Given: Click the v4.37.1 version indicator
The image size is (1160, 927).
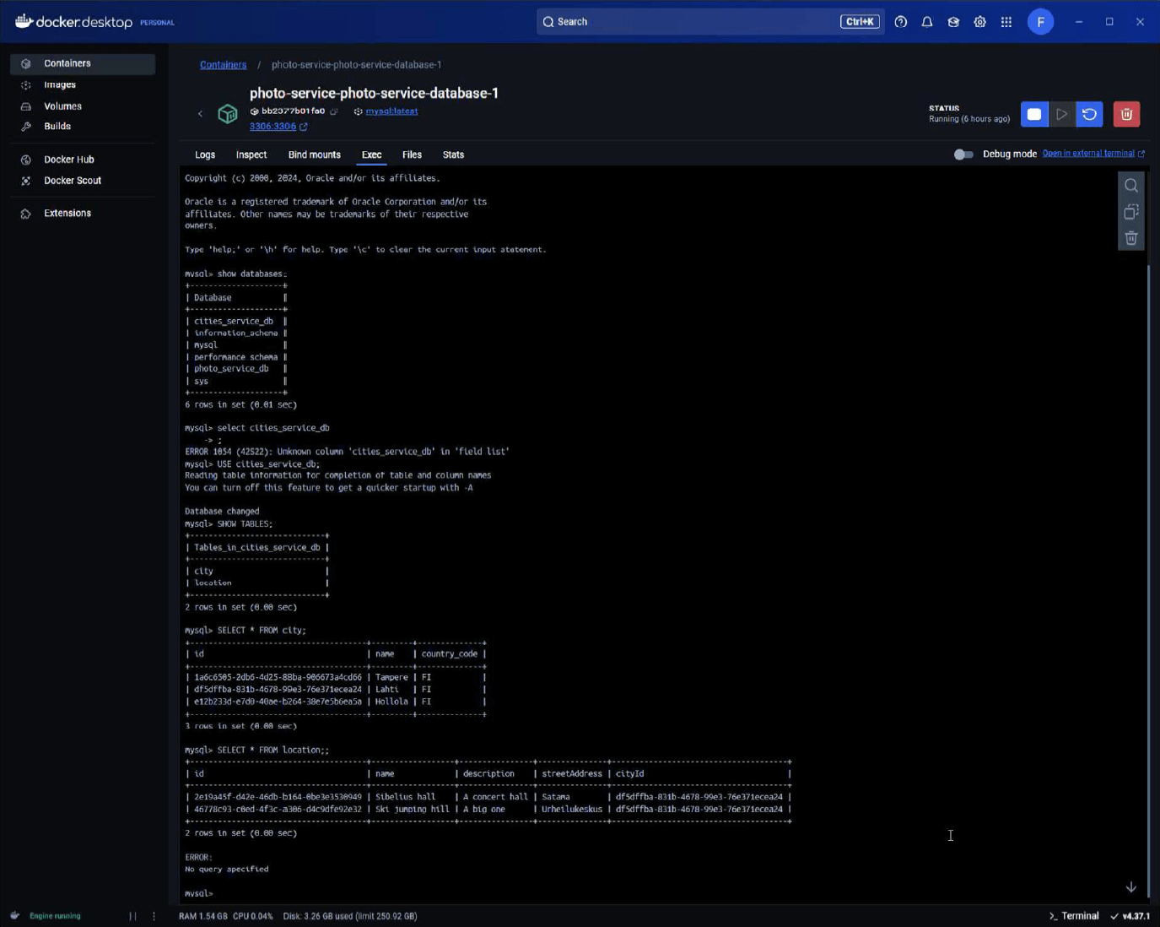Looking at the screenshot, I should pyautogui.click(x=1130, y=916).
